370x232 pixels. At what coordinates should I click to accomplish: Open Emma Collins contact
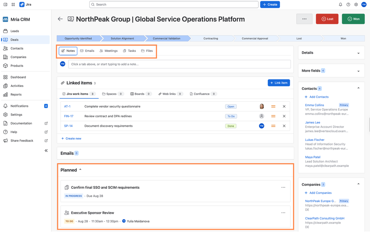[314, 105]
